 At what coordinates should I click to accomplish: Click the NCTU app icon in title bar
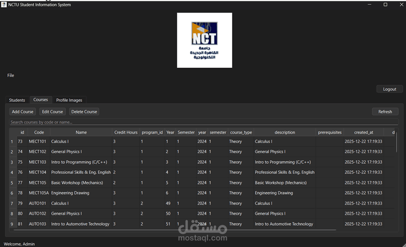4,5
